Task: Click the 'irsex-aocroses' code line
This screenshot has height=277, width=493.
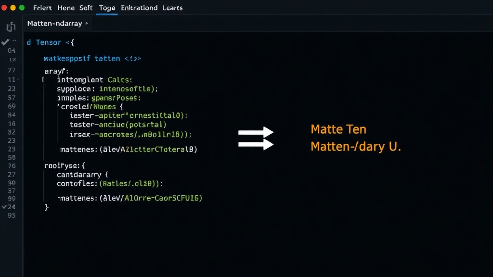Action: (130, 135)
